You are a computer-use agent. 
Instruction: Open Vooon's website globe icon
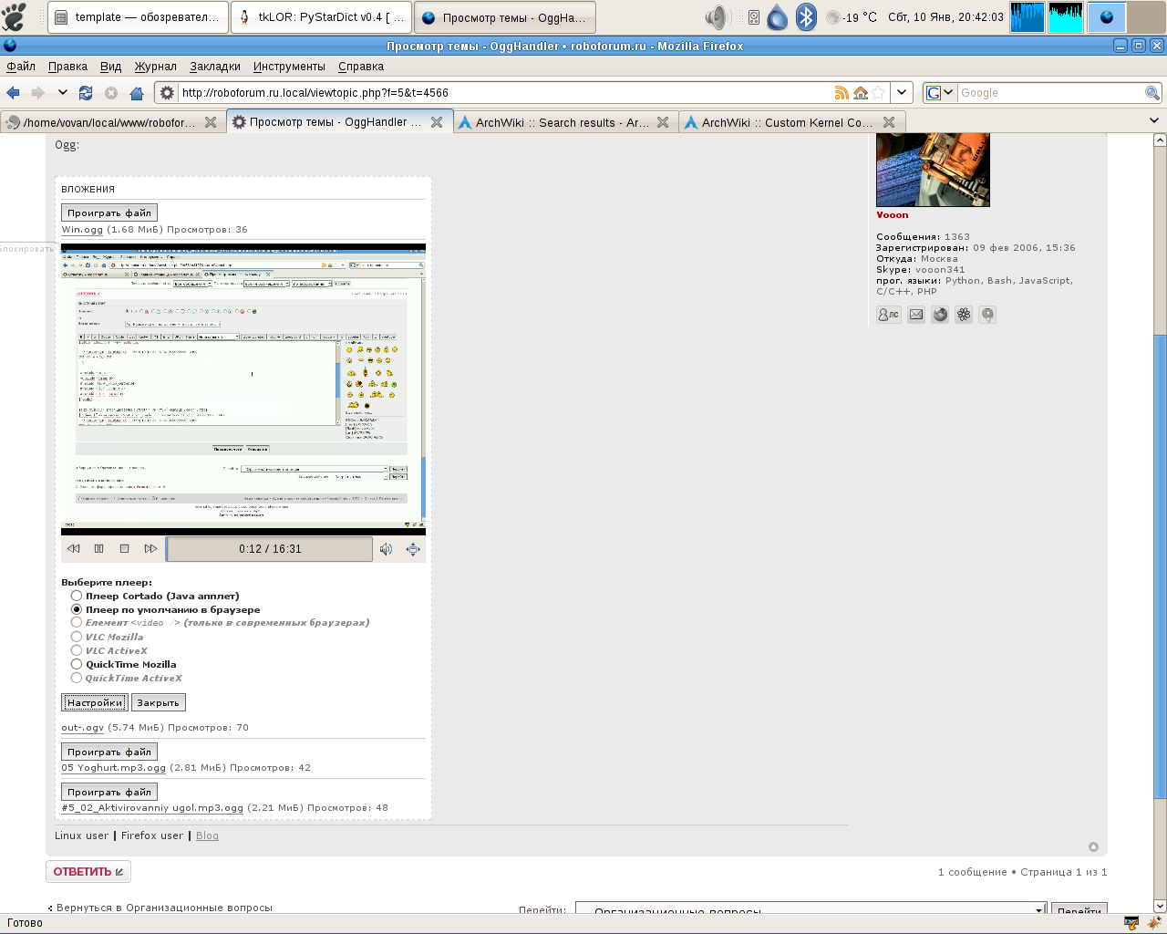(940, 315)
